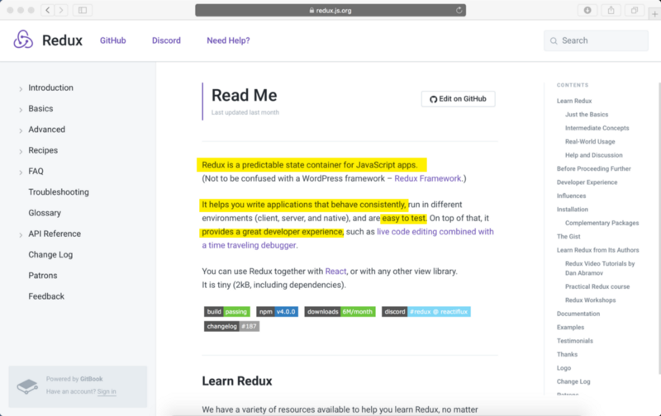The image size is (661, 416).
Task: Jump to Installation in contents
Action: (573, 210)
